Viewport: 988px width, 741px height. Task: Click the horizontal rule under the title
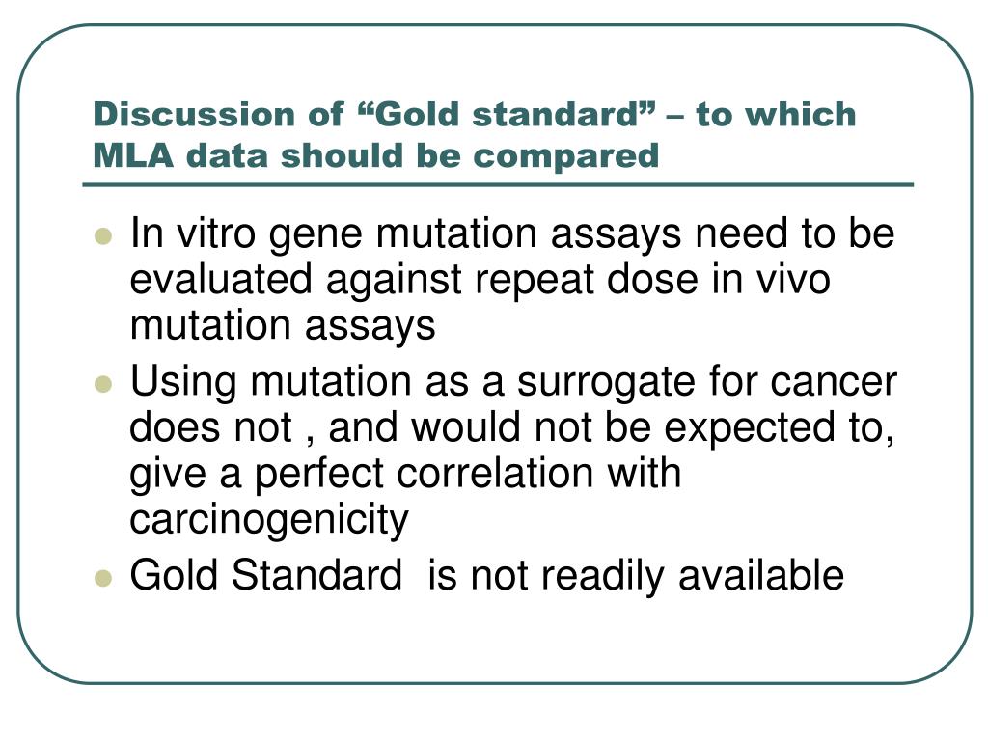click(498, 184)
